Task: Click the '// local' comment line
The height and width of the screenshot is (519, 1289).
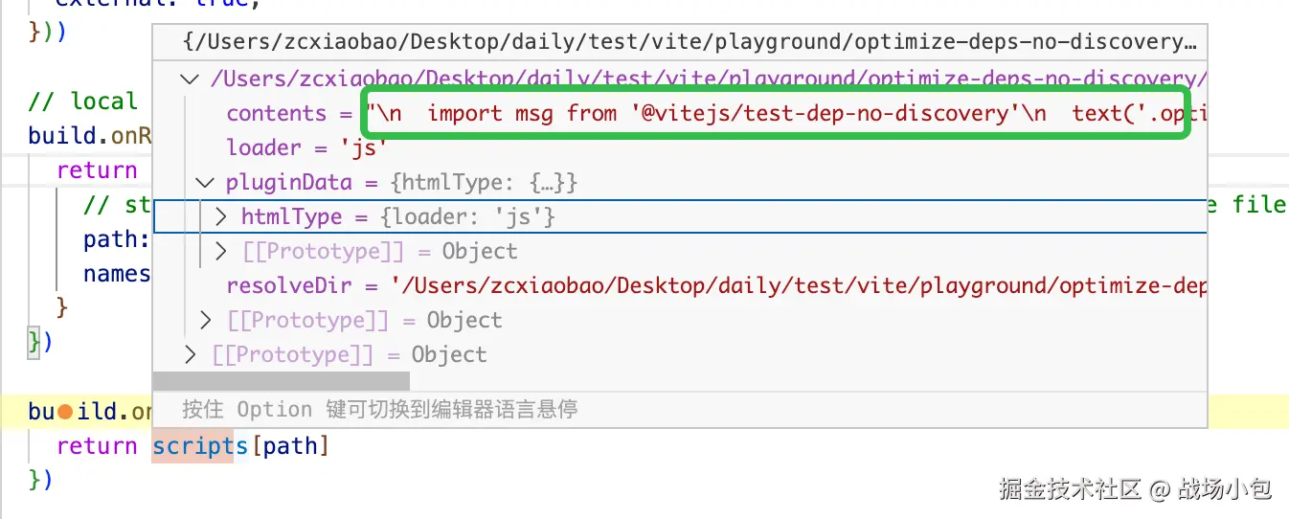Action: point(84,102)
